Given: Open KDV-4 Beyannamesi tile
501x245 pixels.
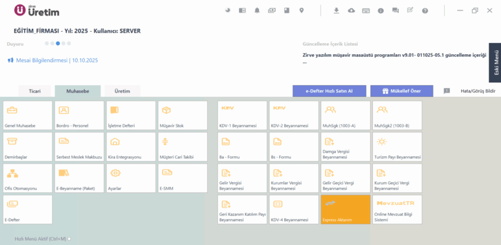Looking at the screenshot, I should [294, 209].
